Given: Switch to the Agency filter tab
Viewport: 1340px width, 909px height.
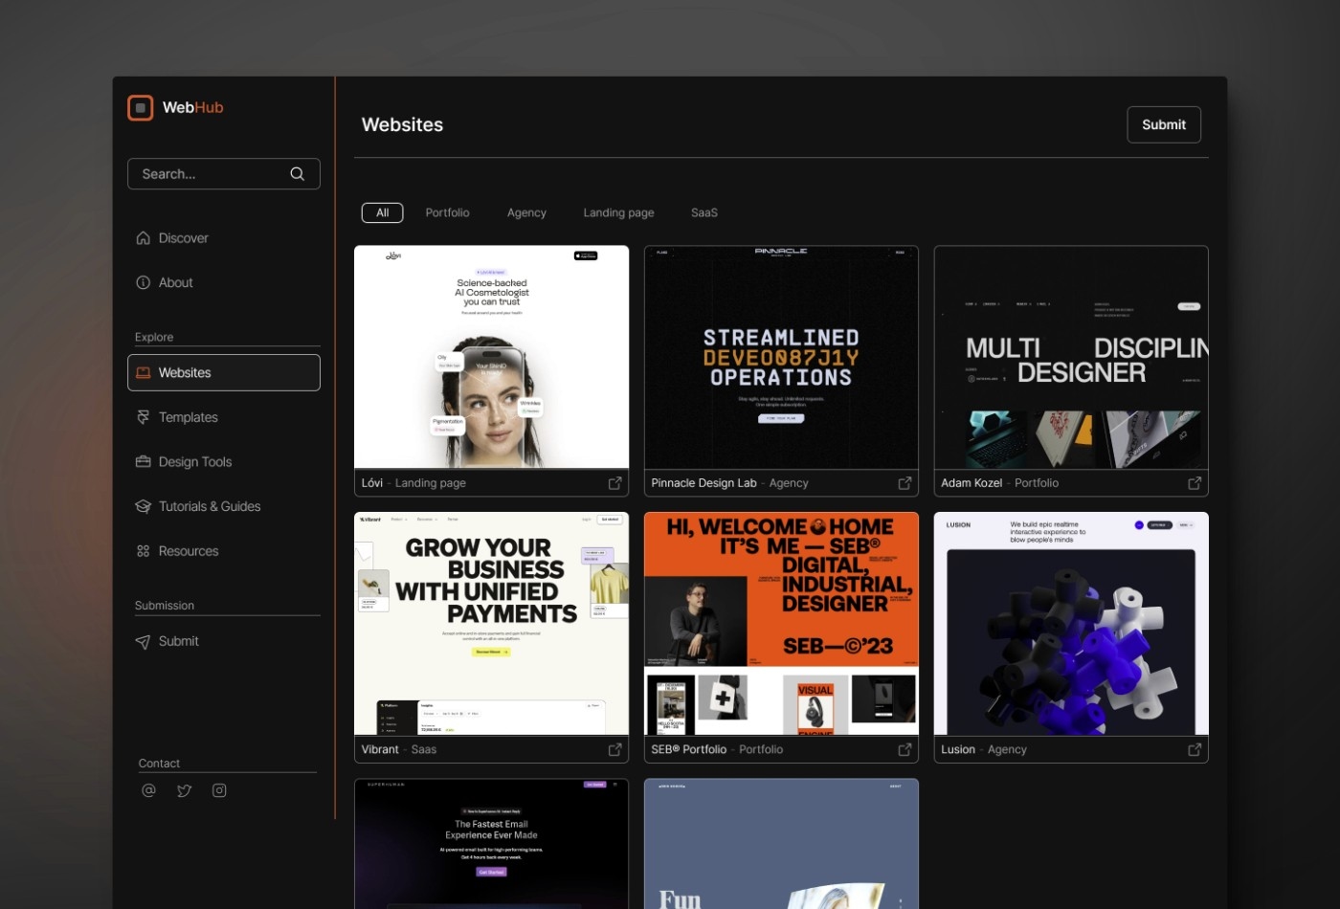Looking at the screenshot, I should pos(526,212).
